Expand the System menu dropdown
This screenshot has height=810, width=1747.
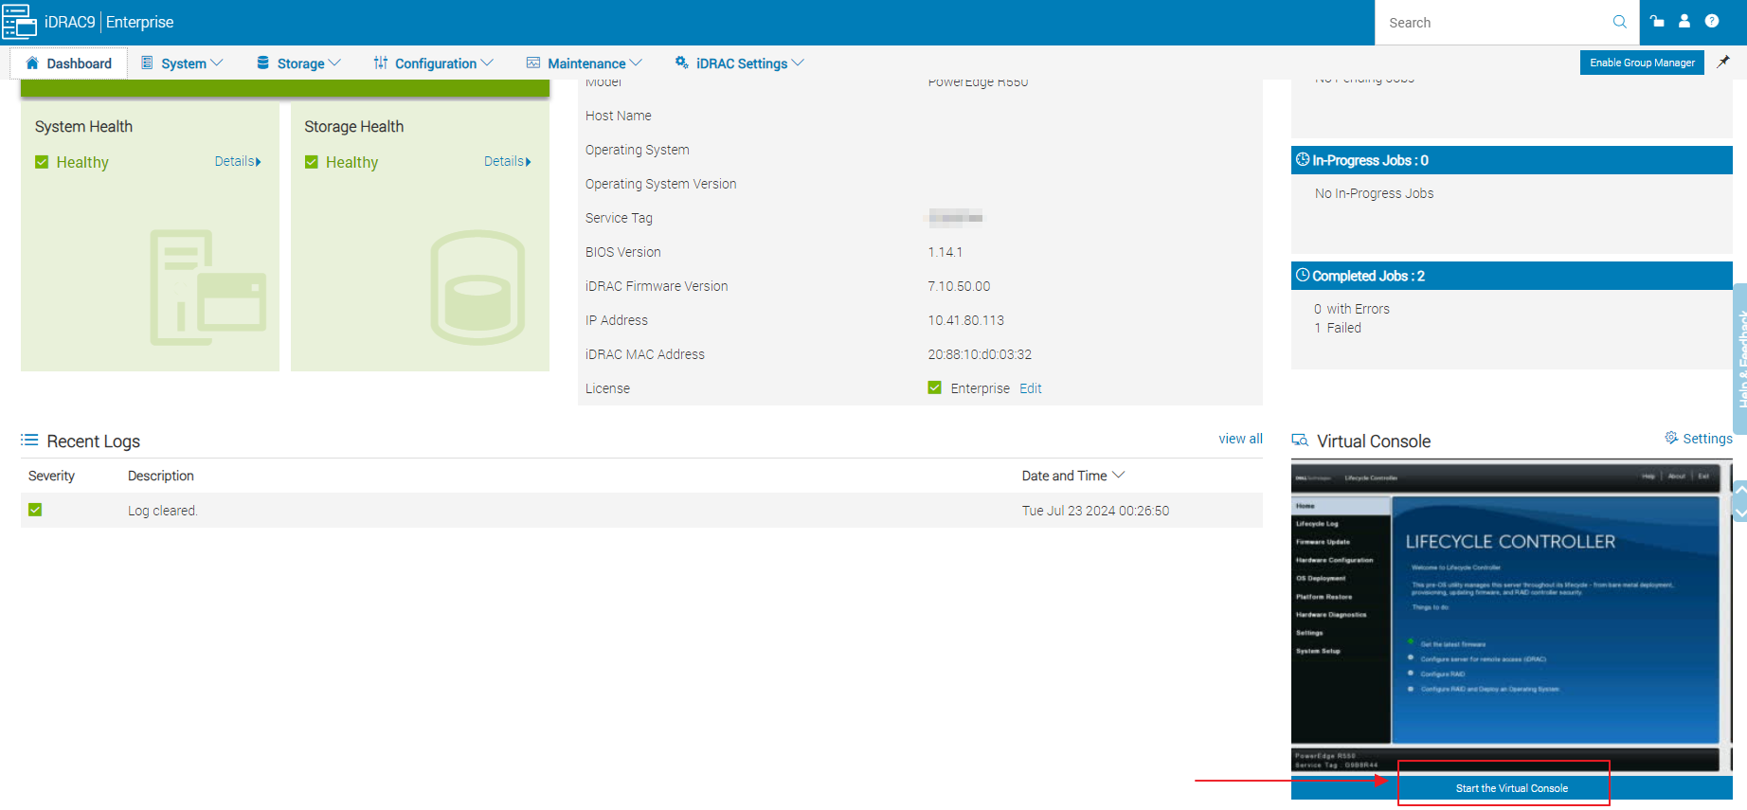(217, 63)
